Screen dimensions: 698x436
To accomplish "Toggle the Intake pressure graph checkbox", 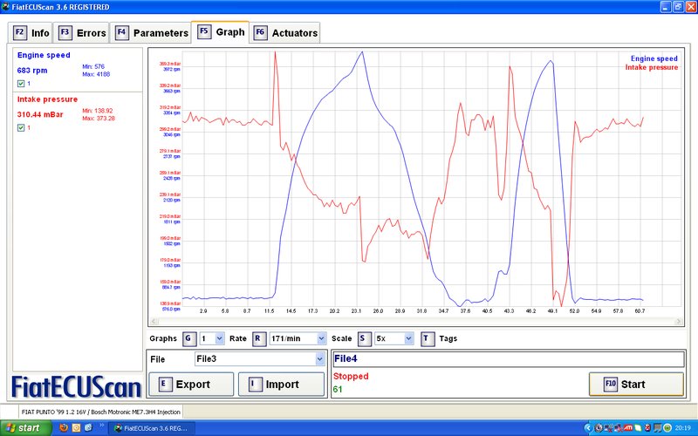I will tap(22, 127).
